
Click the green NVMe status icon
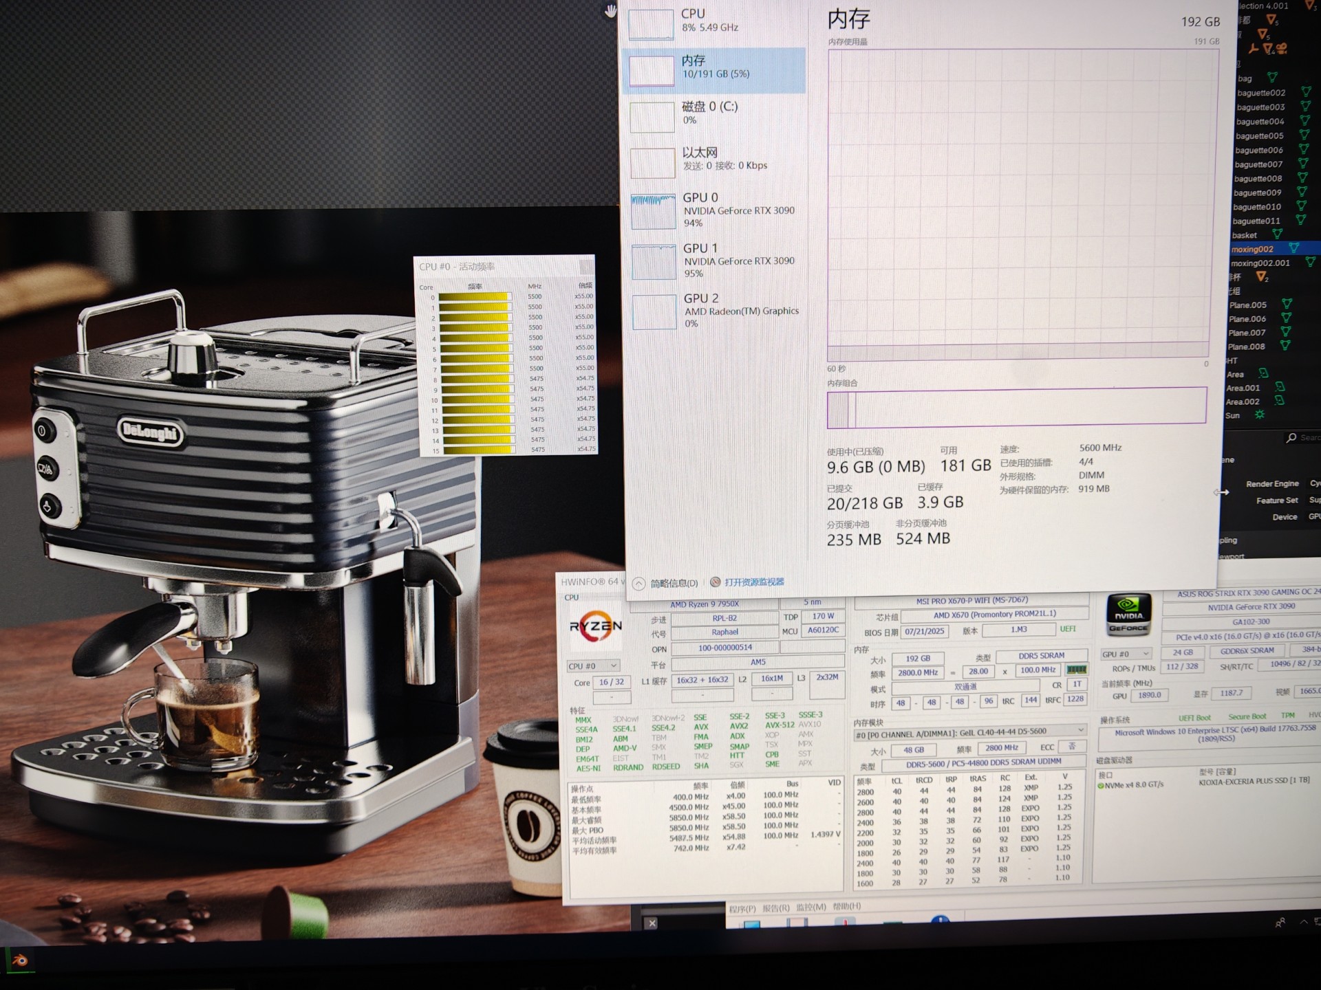(x=1101, y=785)
